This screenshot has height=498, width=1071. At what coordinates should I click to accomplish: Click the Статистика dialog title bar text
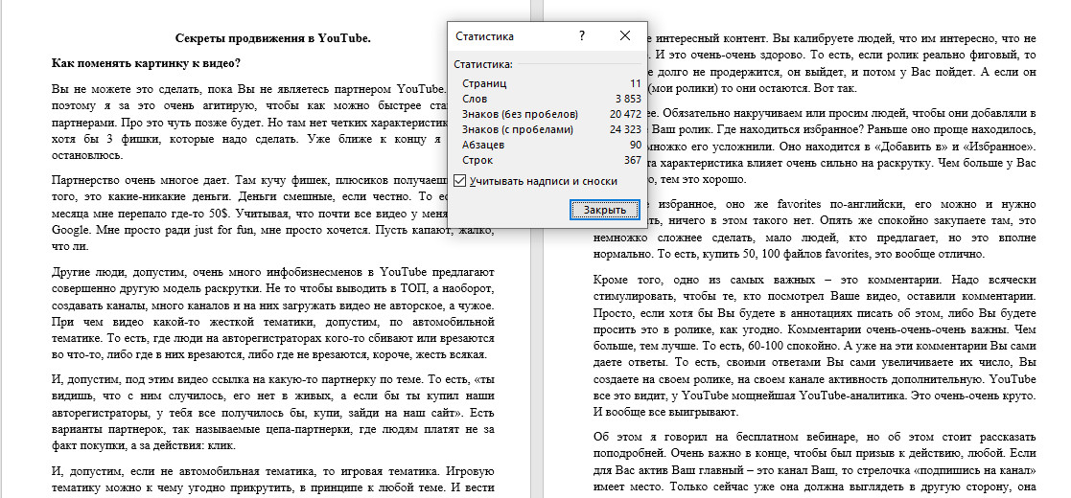[484, 36]
